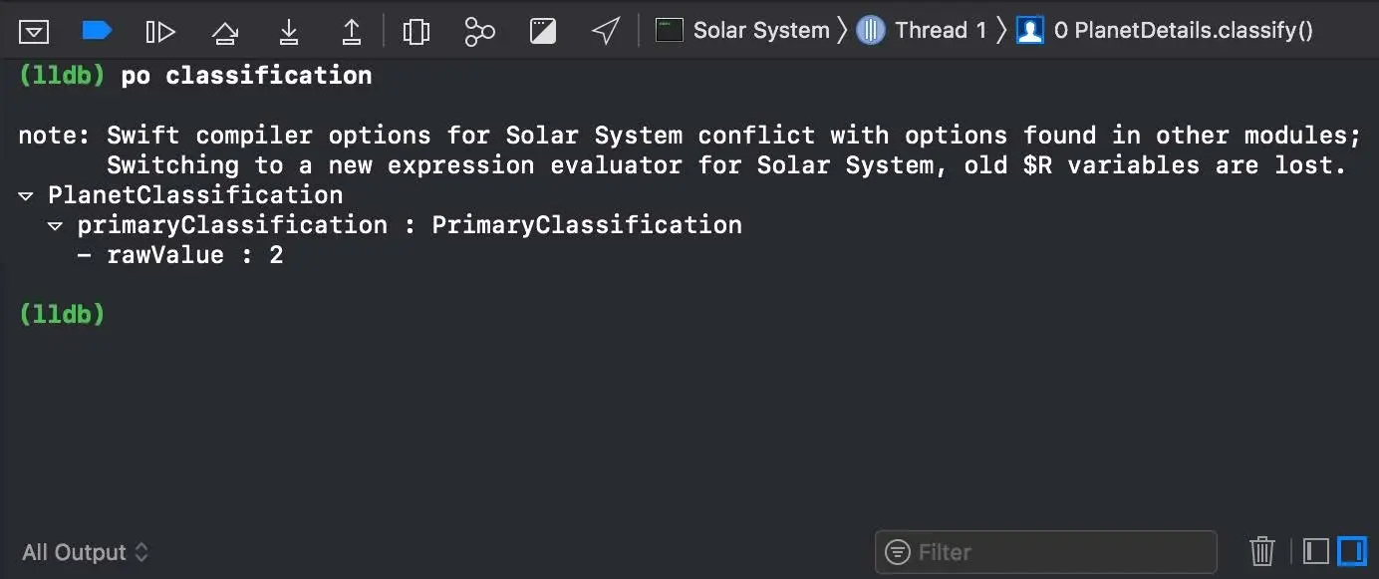Hide the debug area toggle icon
Viewport: 1379px width, 579px height.
[34, 32]
